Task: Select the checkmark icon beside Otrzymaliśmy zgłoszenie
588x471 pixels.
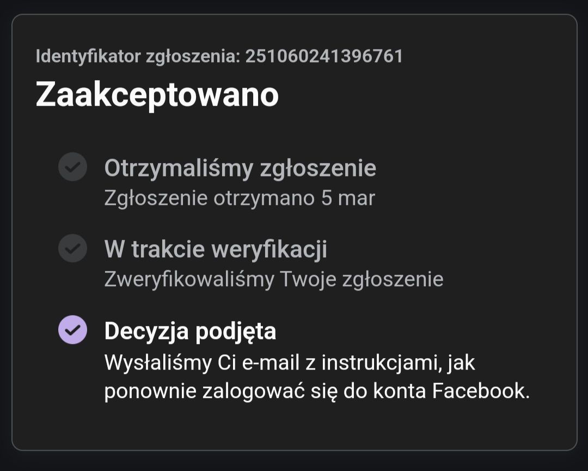Action: tap(72, 167)
